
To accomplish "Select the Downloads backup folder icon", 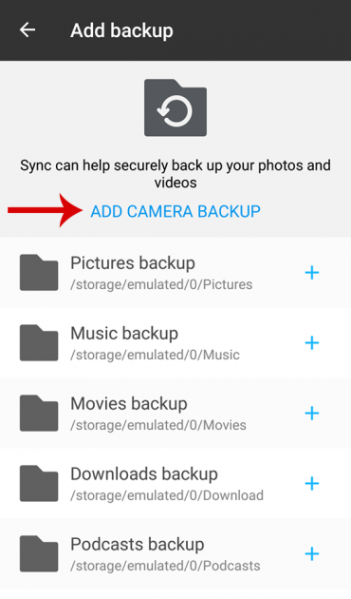I will tap(39, 483).
